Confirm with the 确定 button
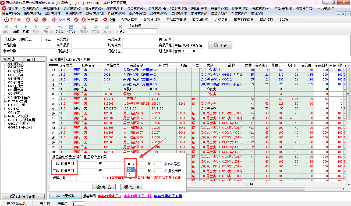This screenshot has height=206, width=351. (x=104, y=187)
